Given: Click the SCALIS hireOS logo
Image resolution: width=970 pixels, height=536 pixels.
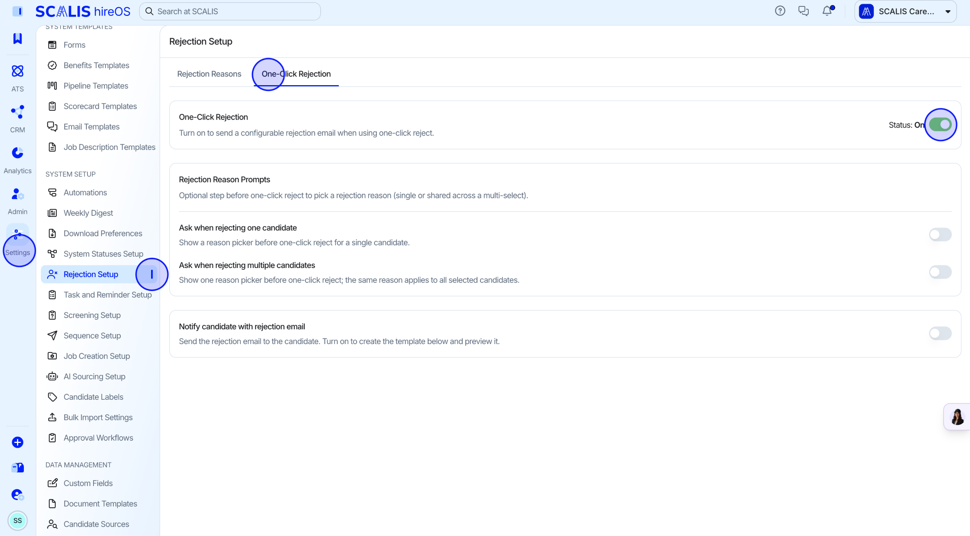Looking at the screenshot, I should coord(83,11).
